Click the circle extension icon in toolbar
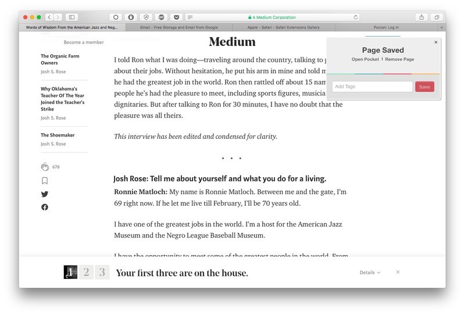The width and height of the screenshot is (465, 315). (116, 17)
